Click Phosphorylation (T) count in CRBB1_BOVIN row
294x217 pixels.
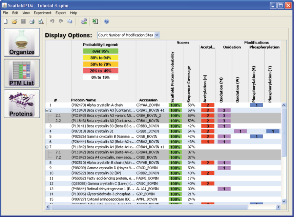point(273,131)
